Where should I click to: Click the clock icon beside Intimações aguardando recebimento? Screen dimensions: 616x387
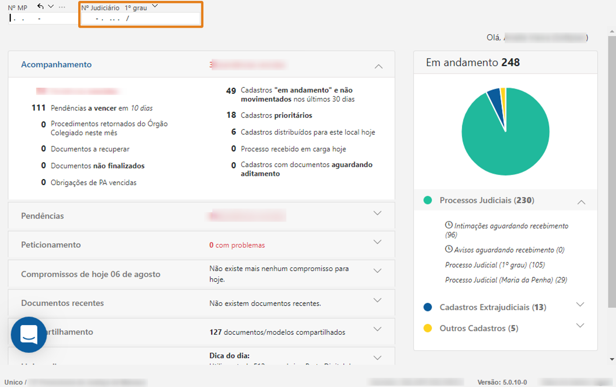[449, 225]
